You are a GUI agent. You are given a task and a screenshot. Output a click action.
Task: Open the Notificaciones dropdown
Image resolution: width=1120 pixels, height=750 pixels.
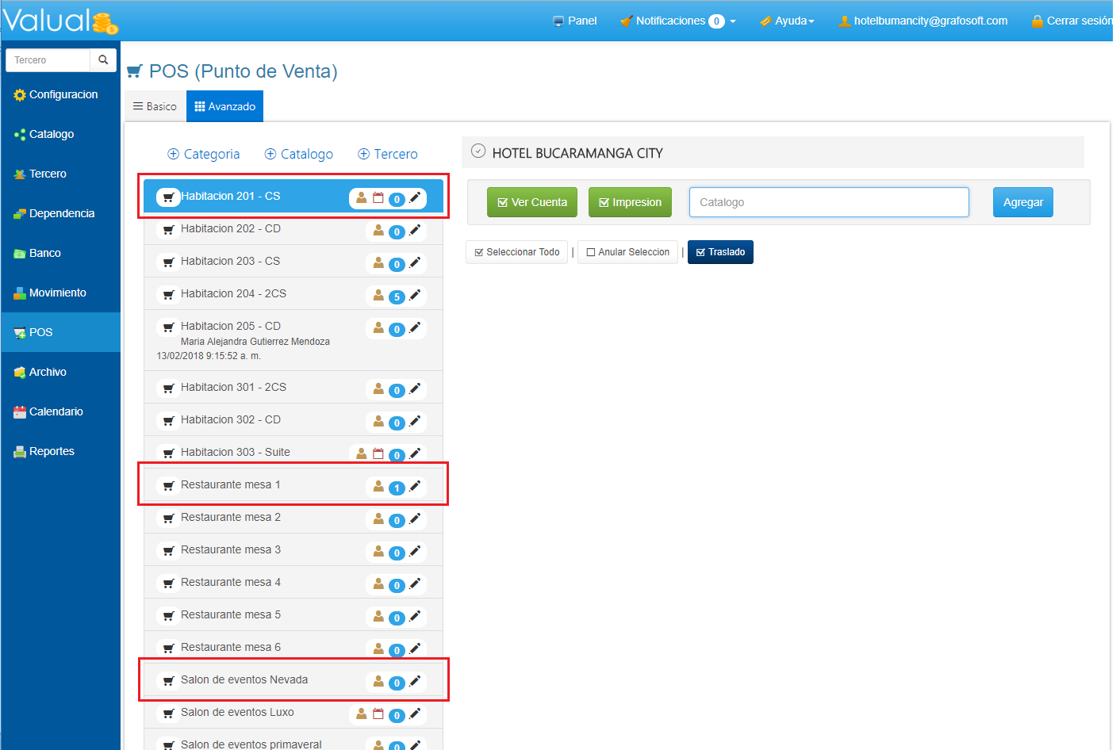coord(678,21)
